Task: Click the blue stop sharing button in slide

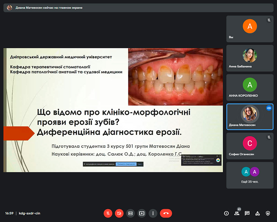Action: click(x=126, y=164)
